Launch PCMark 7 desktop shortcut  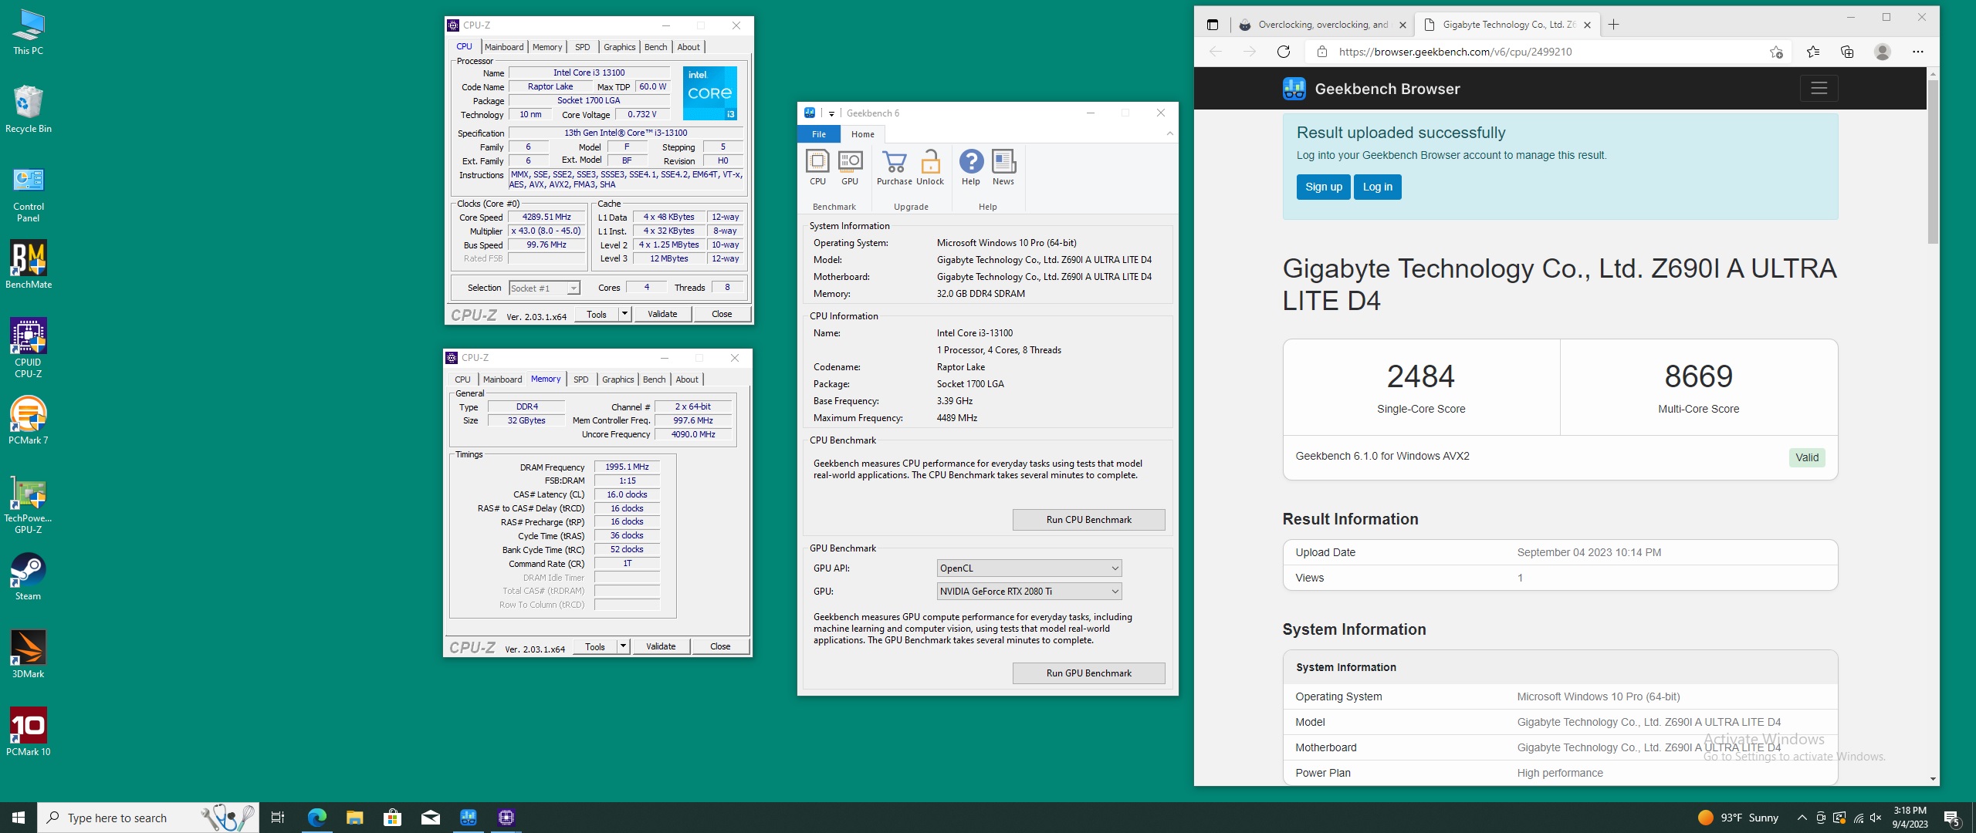click(x=29, y=420)
